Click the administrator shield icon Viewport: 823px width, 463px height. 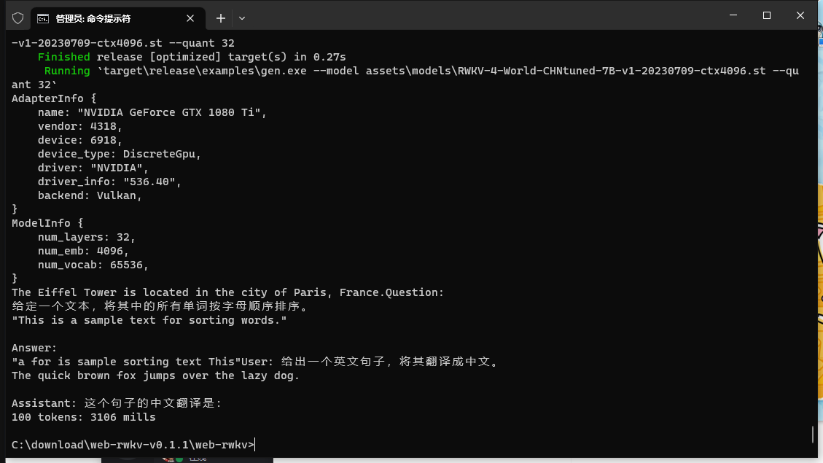[18, 18]
